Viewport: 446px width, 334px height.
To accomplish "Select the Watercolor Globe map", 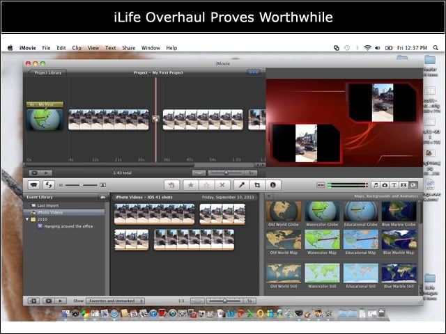I will coord(322,212).
